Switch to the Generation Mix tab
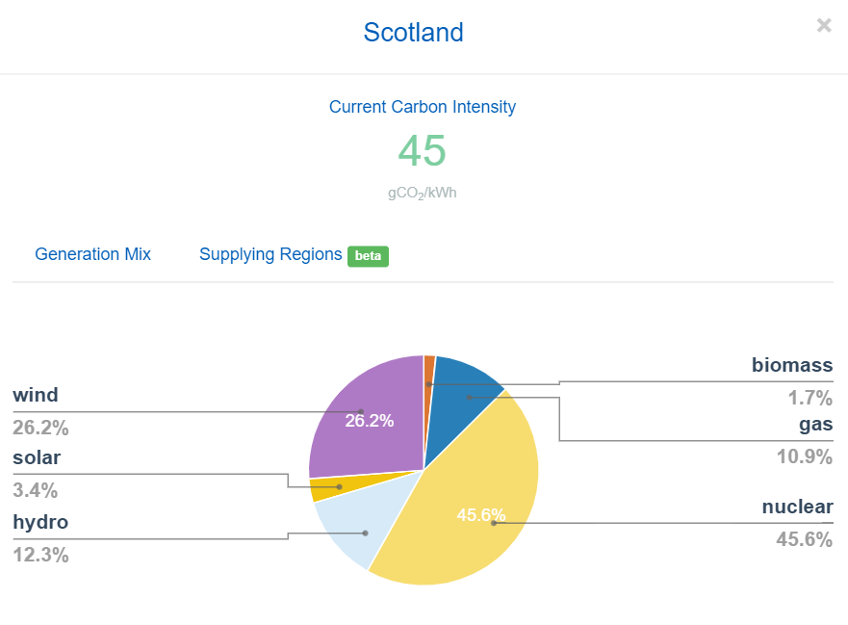This screenshot has width=848, height=625. pyautogui.click(x=92, y=254)
